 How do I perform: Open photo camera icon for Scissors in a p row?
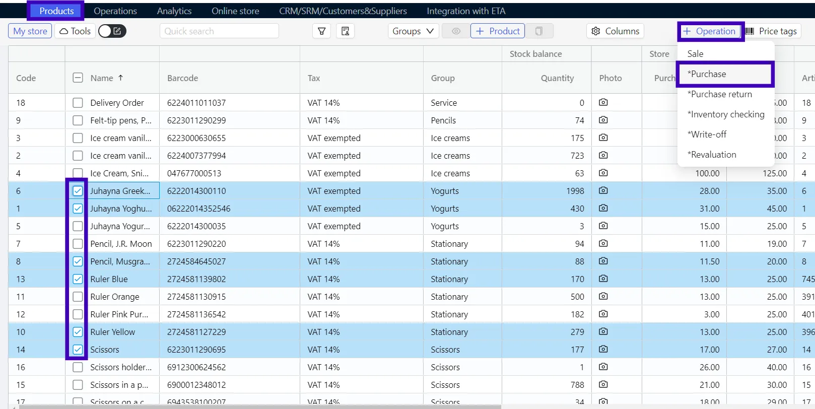(603, 384)
